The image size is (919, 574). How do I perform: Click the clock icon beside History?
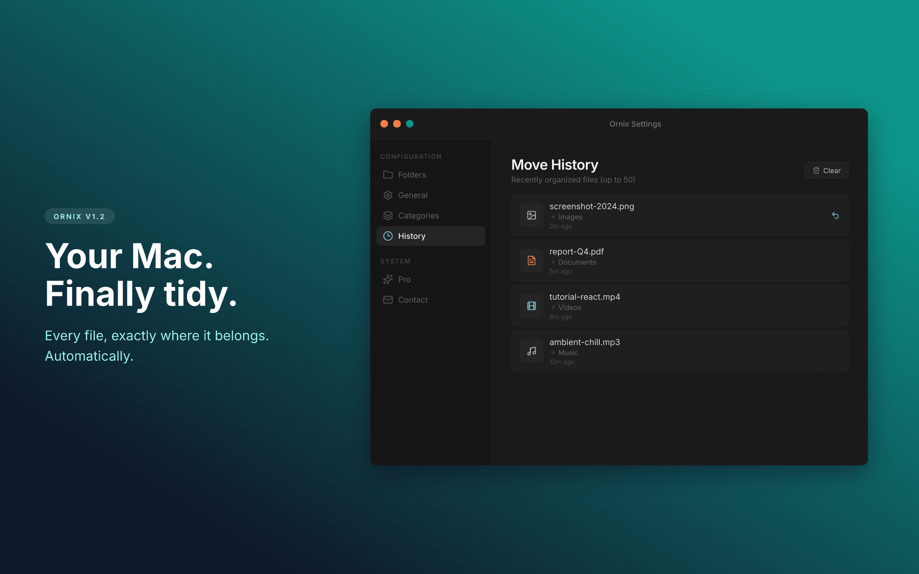(x=388, y=236)
